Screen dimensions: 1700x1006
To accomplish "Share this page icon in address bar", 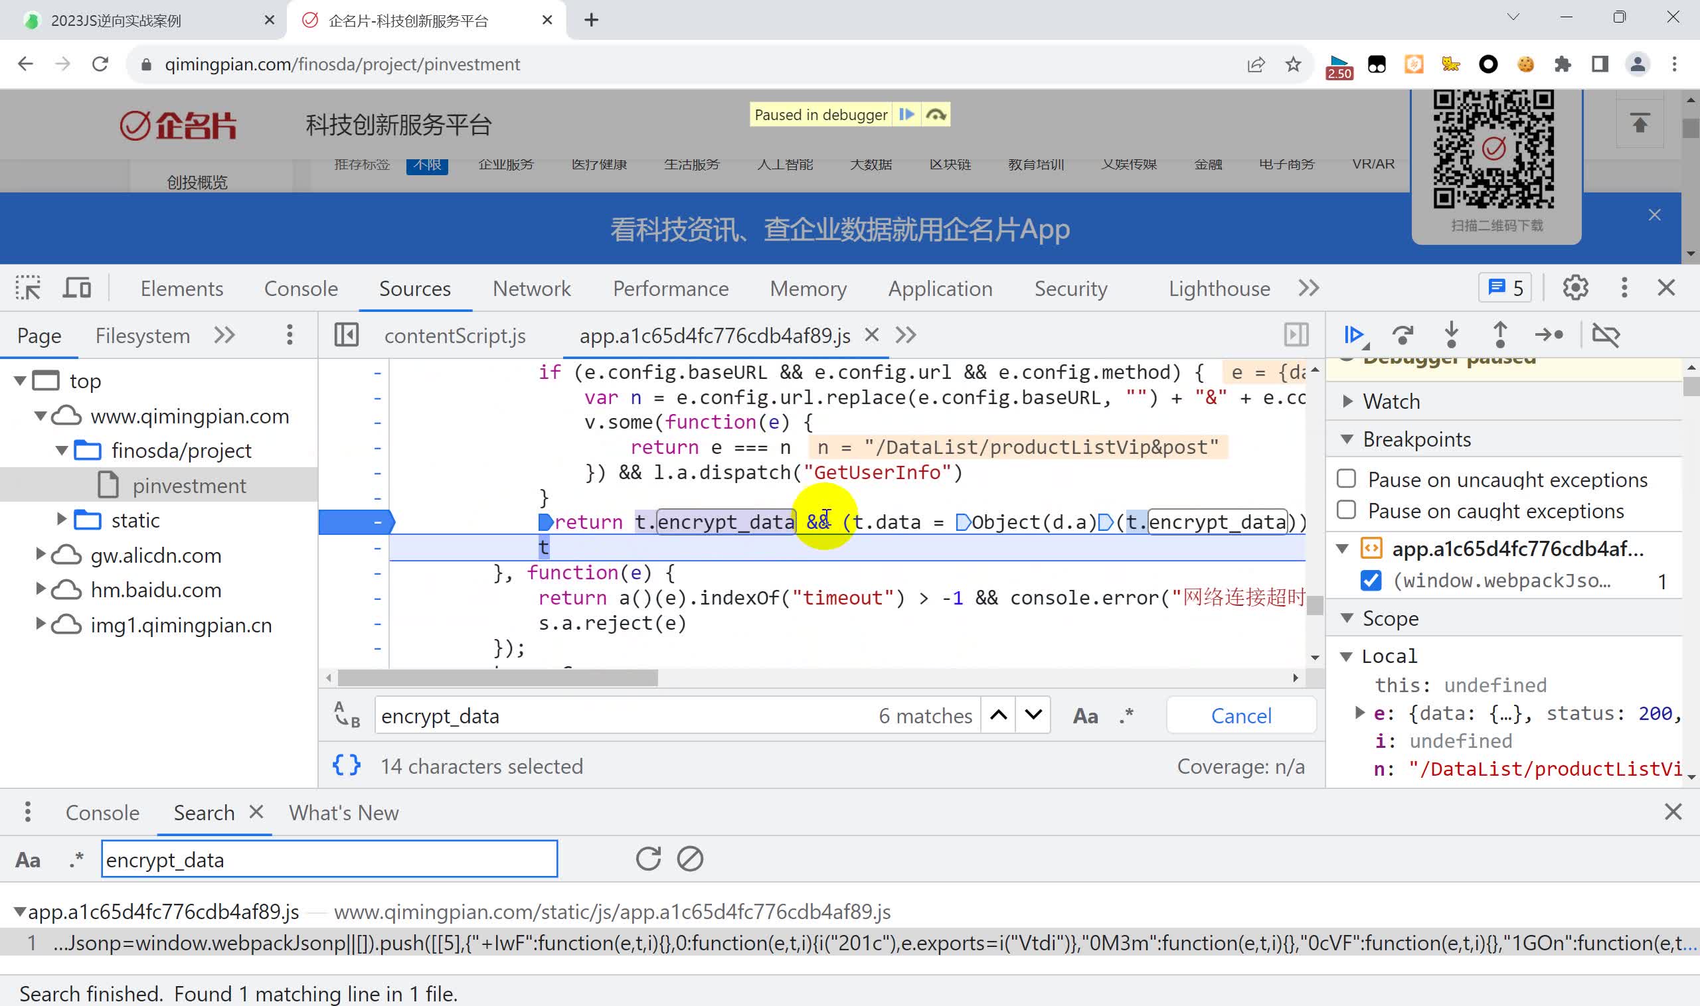I will click(x=1256, y=64).
